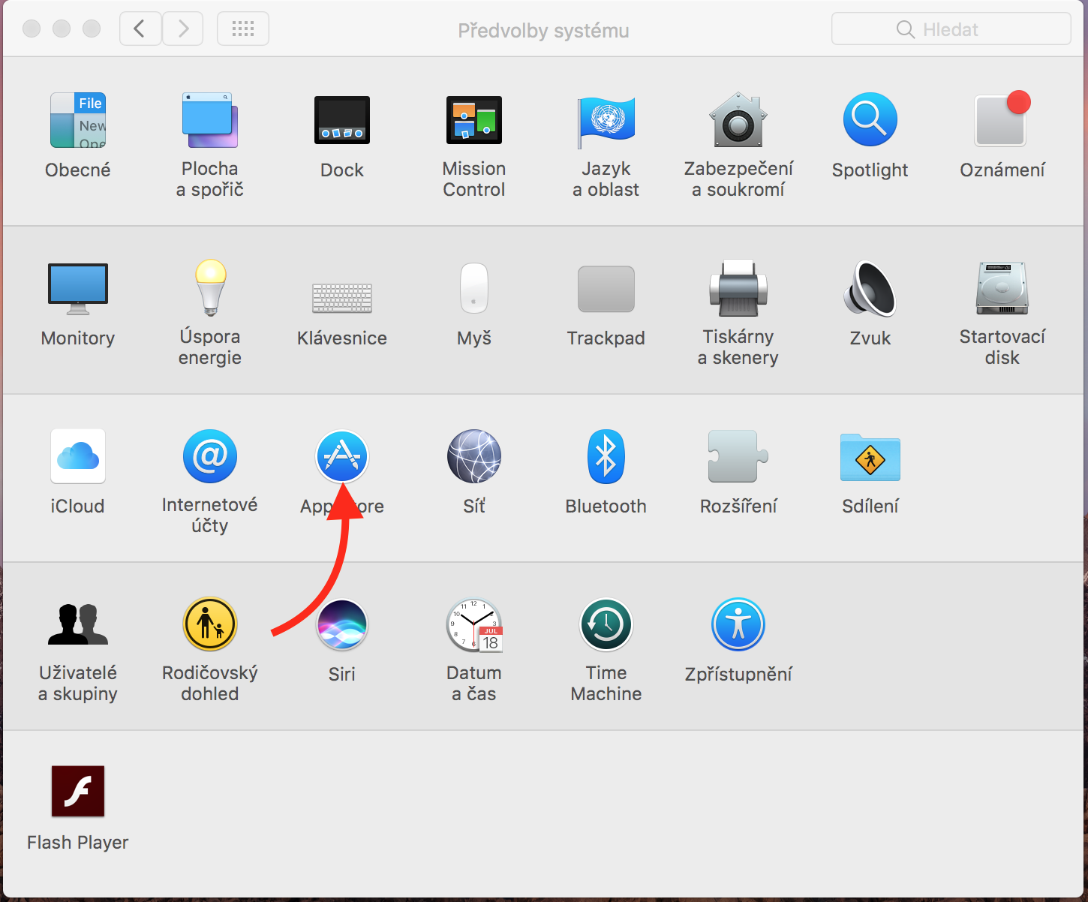Go back with the left arrow button
Viewport: 1088px width, 902px height.
(x=140, y=29)
